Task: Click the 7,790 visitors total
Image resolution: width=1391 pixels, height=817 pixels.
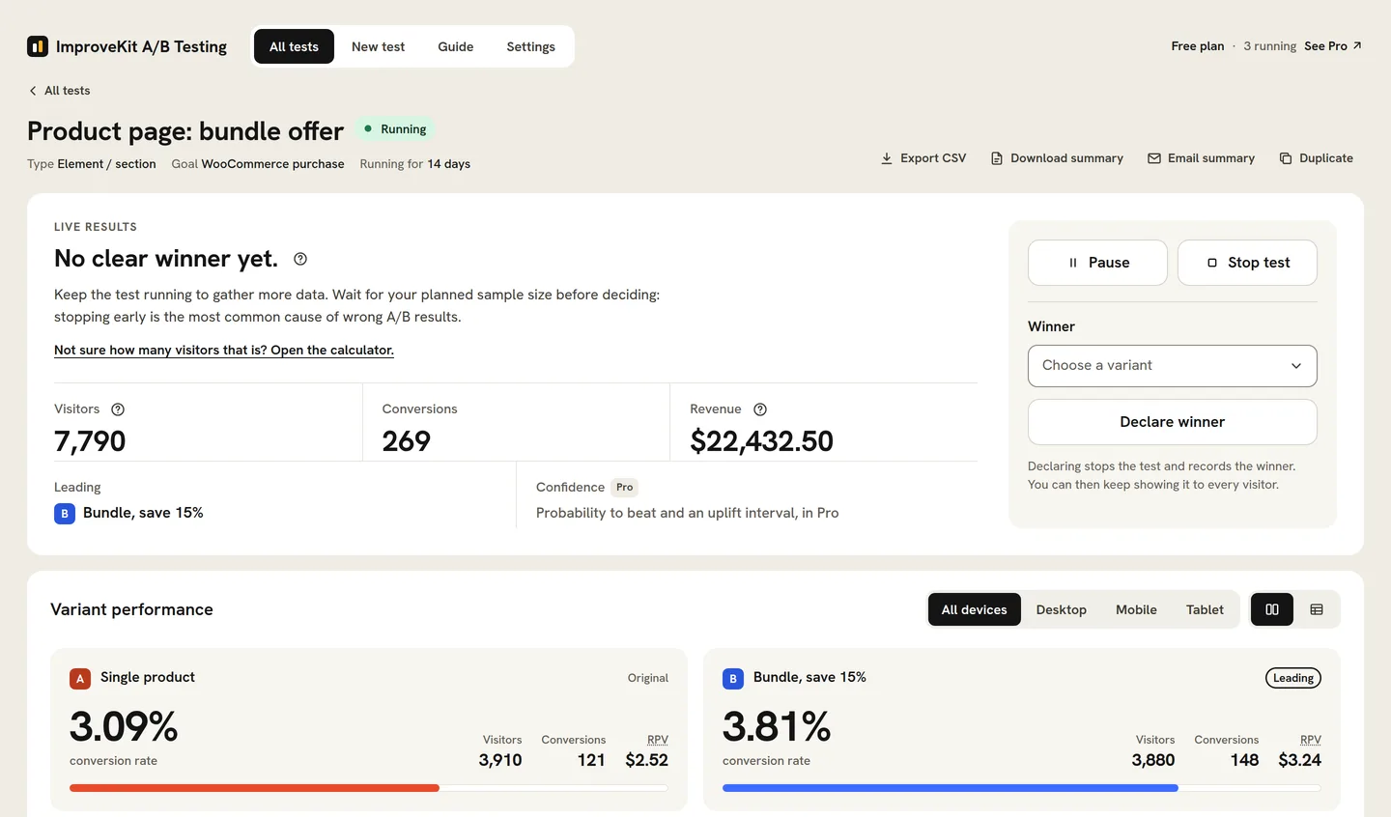Action: [90, 441]
